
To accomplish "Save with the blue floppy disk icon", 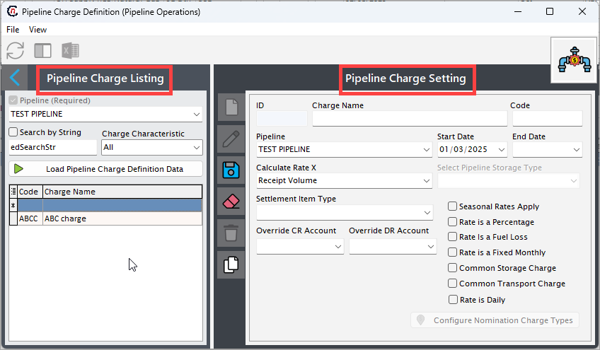I will pos(231,170).
